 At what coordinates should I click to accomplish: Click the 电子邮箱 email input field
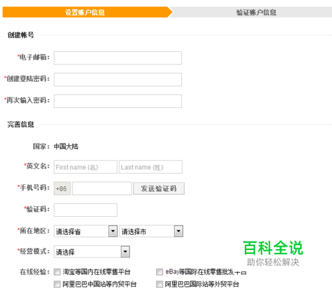118,58
